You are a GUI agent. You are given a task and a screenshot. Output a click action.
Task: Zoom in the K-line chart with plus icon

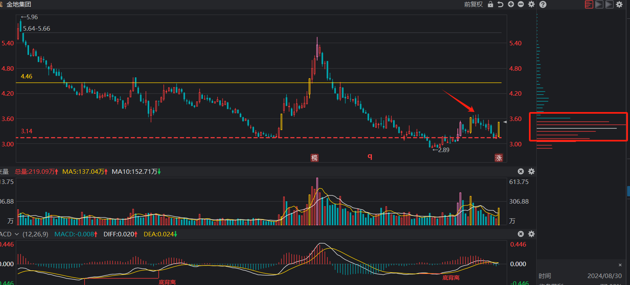tap(511, 4)
